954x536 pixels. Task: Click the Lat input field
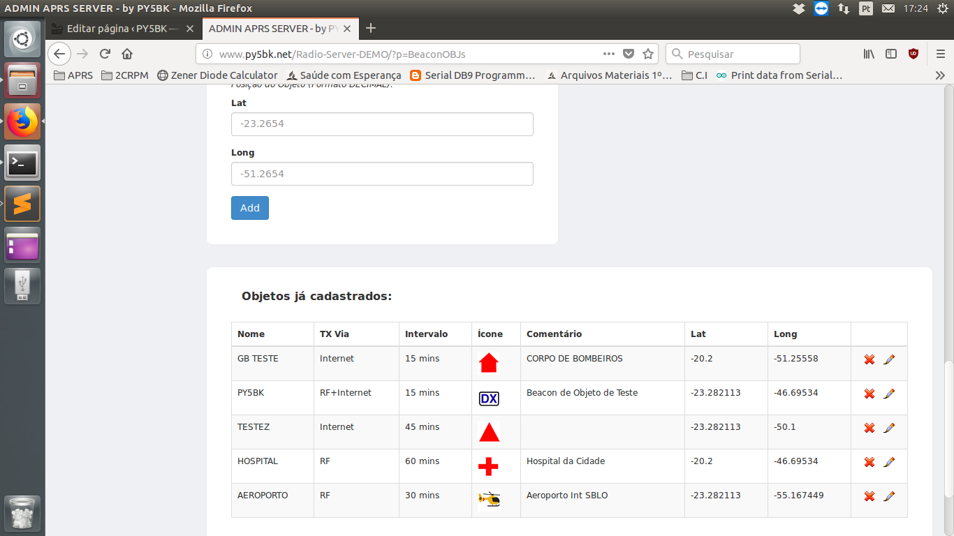tap(382, 124)
